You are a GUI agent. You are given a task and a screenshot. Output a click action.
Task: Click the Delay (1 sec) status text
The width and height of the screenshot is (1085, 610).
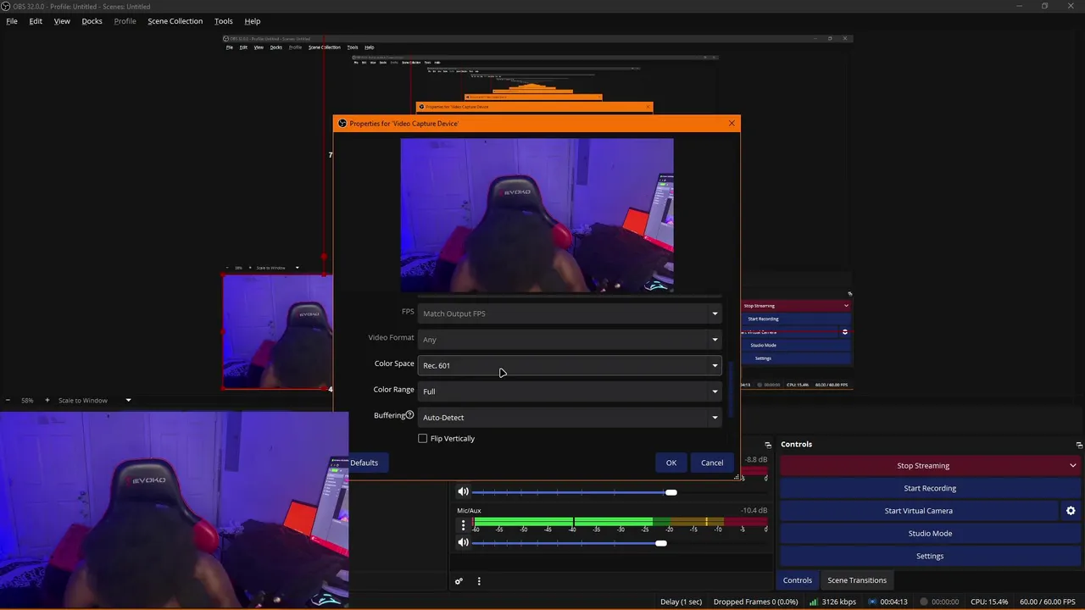pos(681,602)
